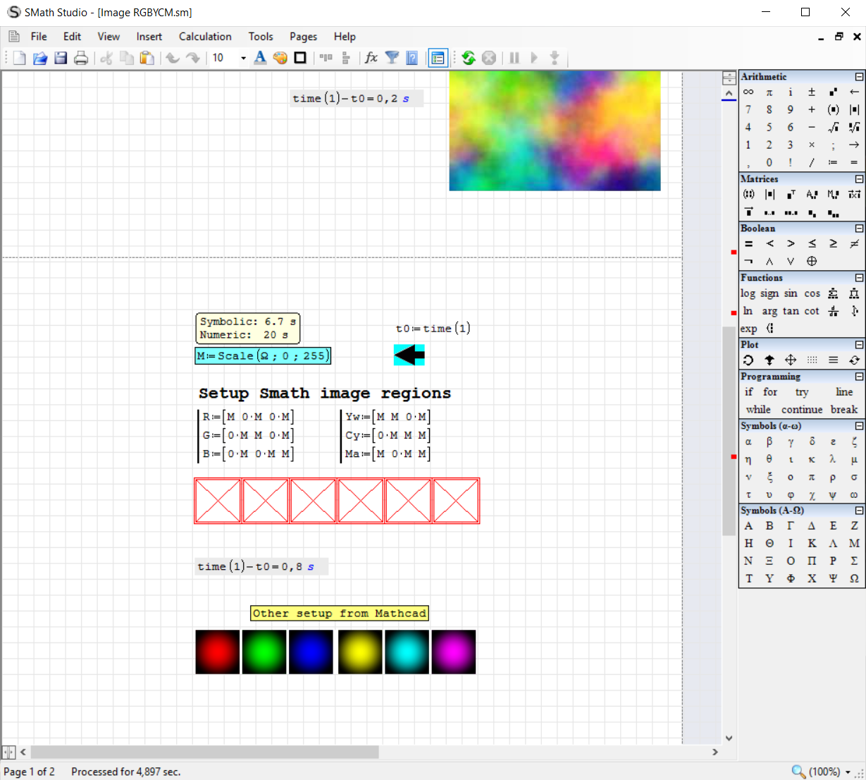Viewport: 866px width, 780px height.
Task: Click the background color palette icon
Action: [x=280, y=58]
